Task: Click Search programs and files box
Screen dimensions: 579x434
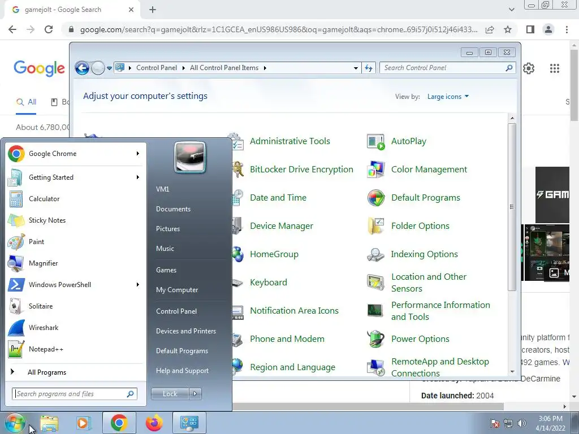Action: click(x=75, y=394)
